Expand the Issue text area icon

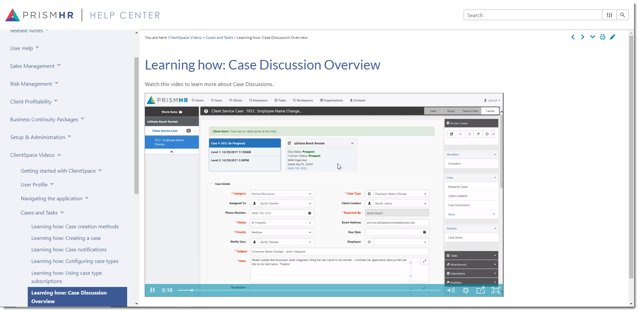[425, 261]
